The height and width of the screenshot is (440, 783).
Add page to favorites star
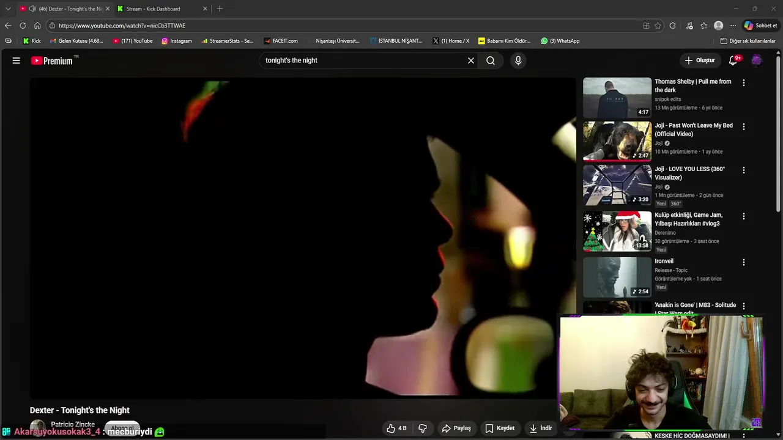click(x=658, y=26)
